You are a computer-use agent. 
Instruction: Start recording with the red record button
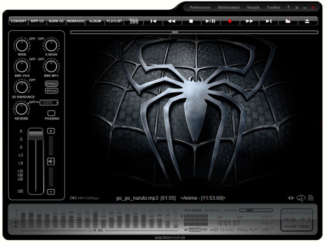230,21
